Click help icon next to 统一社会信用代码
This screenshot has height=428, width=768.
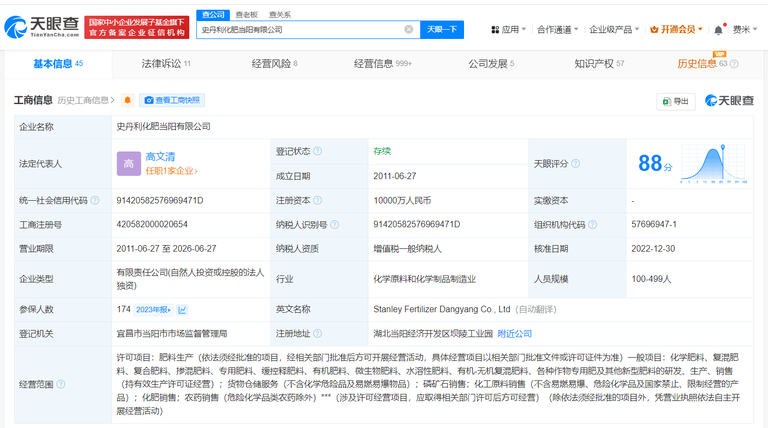[95, 200]
